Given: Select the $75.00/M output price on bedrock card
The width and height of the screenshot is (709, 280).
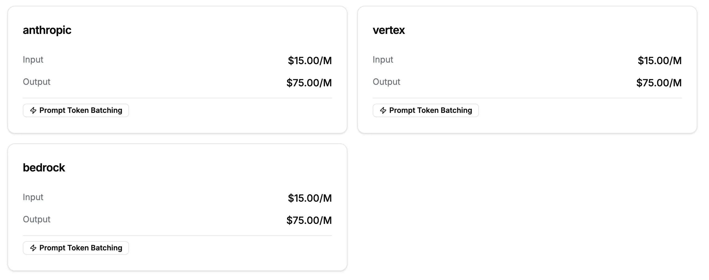Looking at the screenshot, I should [x=309, y=220].
